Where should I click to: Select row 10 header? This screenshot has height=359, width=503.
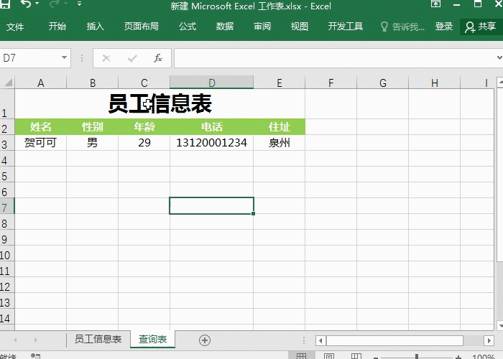pyautogui.click(x=7, y=255)
